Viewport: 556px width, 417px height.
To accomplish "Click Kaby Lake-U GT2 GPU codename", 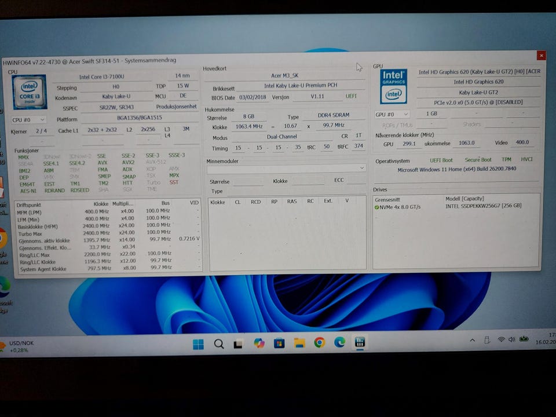I will point(479,92).
